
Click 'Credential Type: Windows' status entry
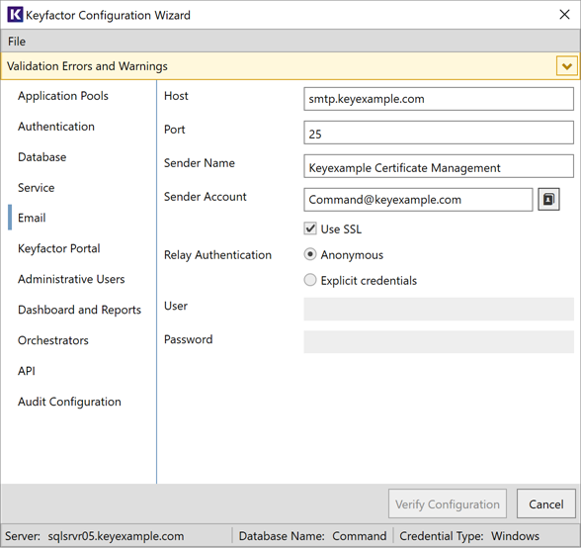tap(469, 536)
